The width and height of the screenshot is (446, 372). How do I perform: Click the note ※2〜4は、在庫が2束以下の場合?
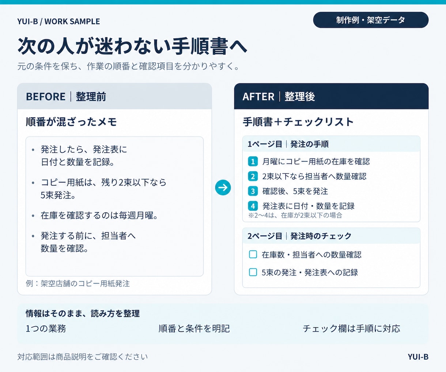tap(295, 215)
